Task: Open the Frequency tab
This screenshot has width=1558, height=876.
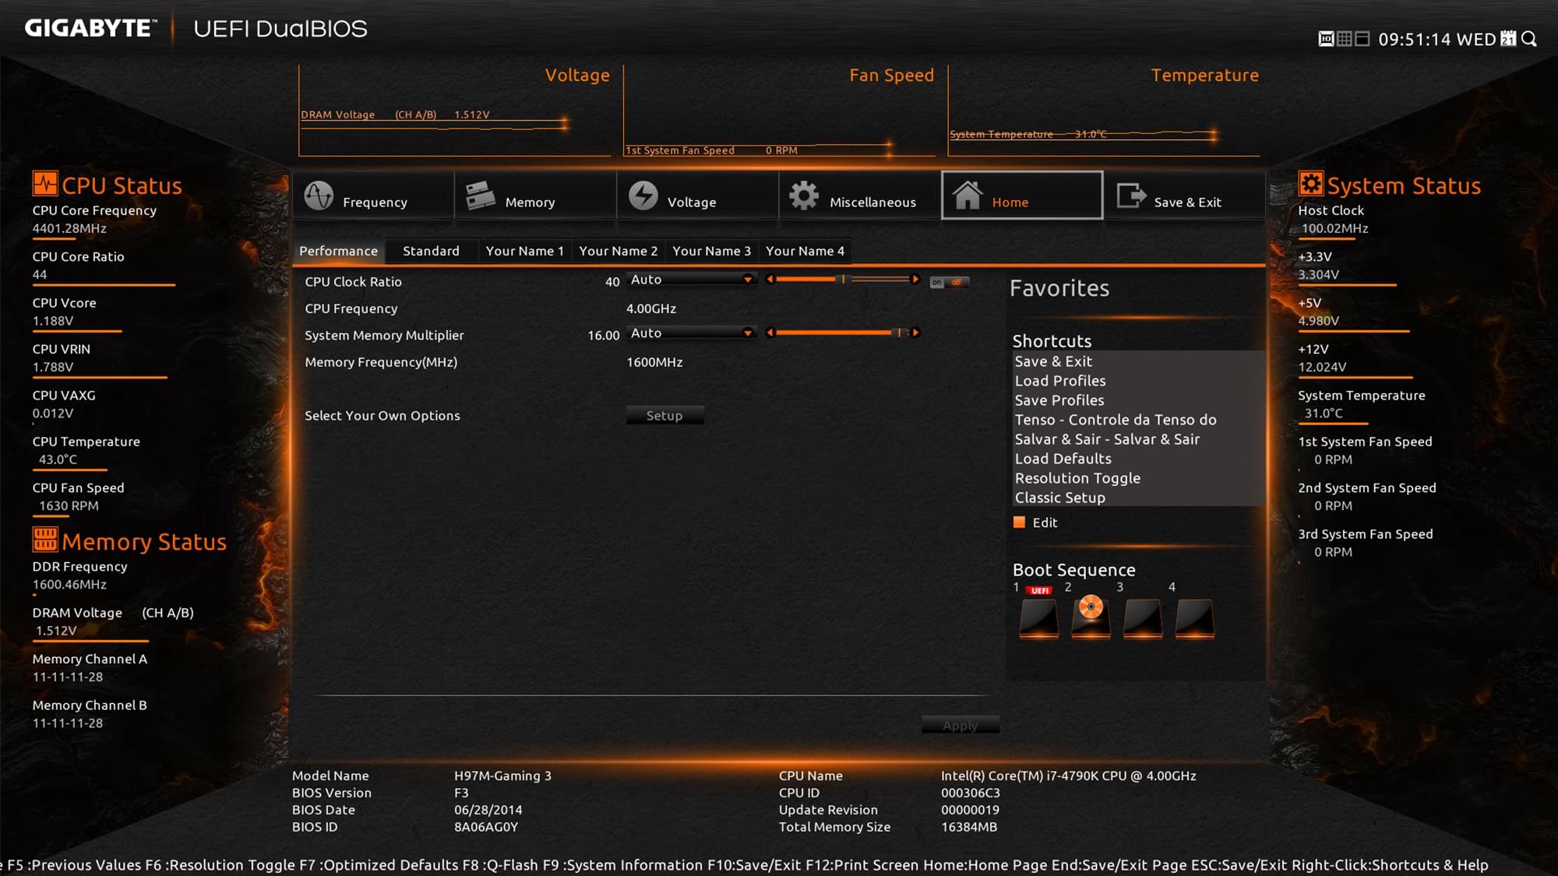Action: [x=373, y=195]
